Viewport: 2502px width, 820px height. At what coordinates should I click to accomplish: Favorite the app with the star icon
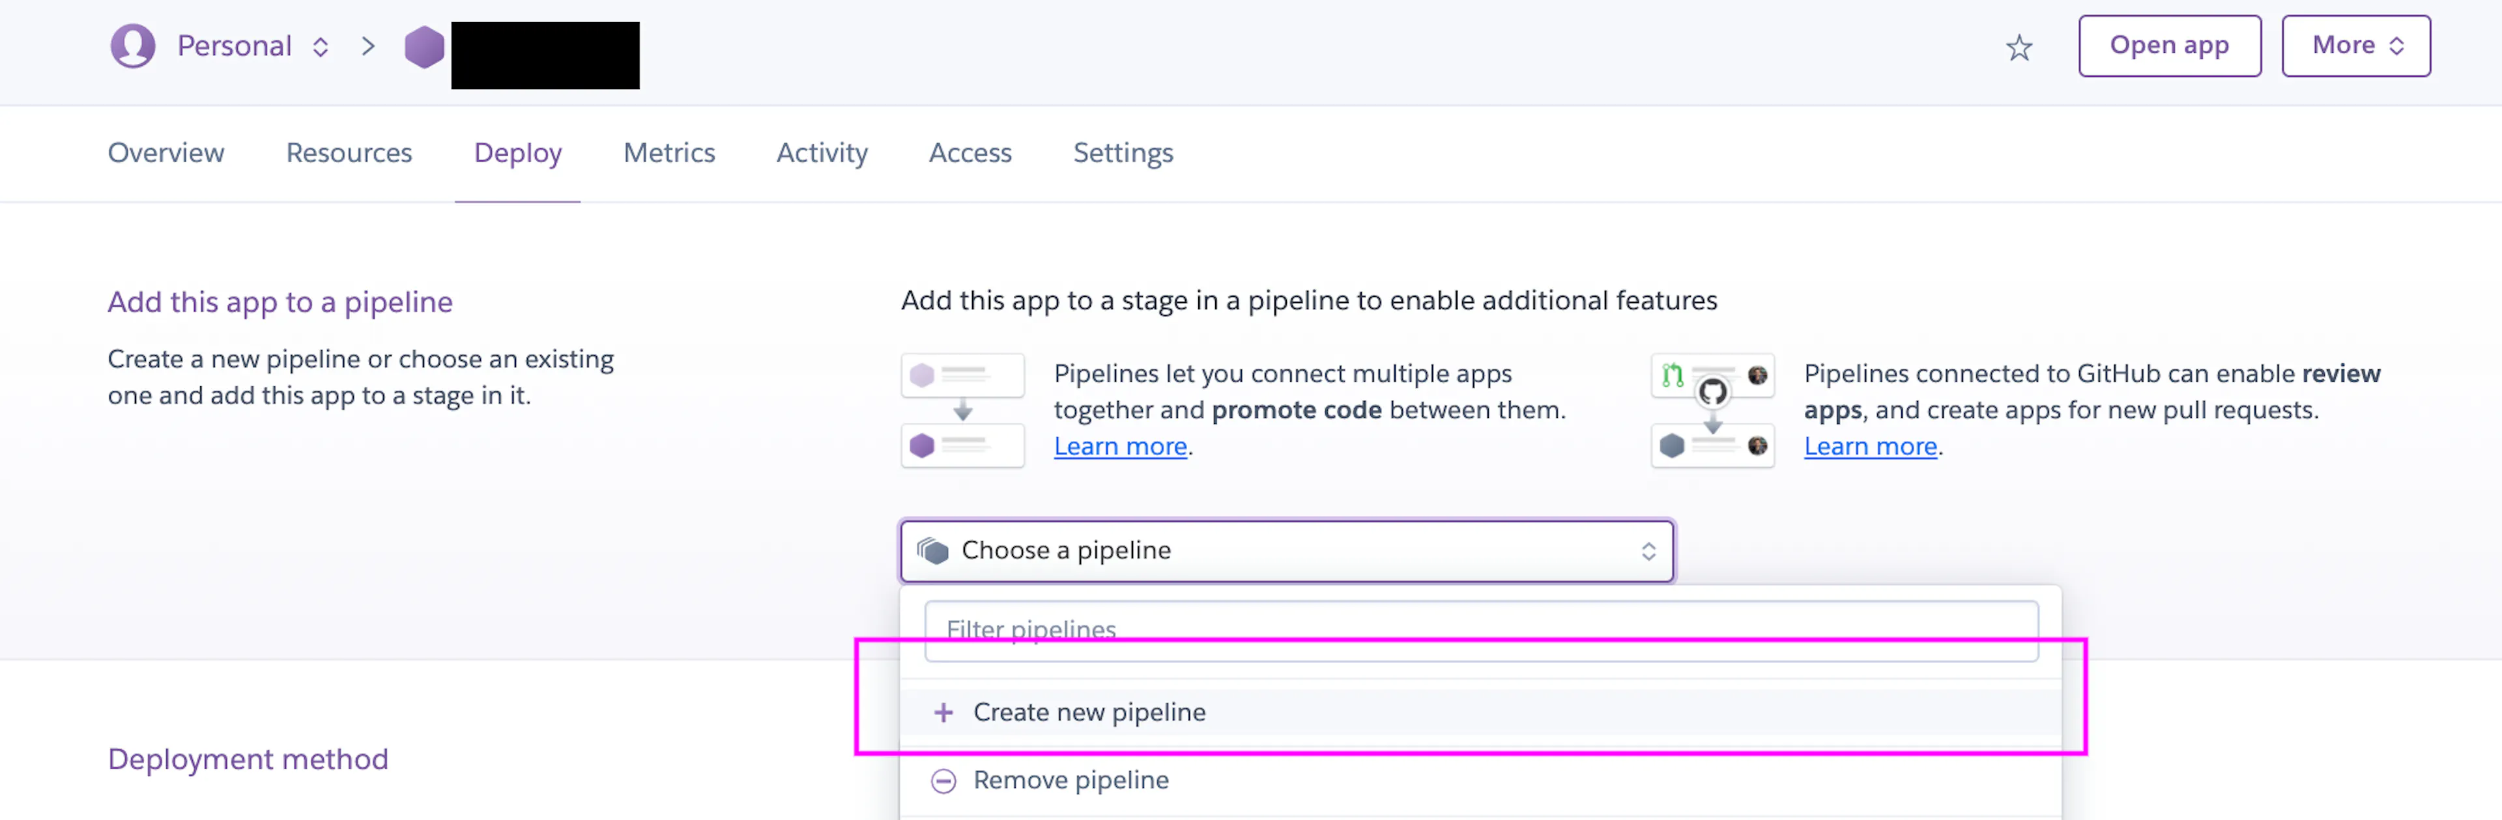point(2019,48)
